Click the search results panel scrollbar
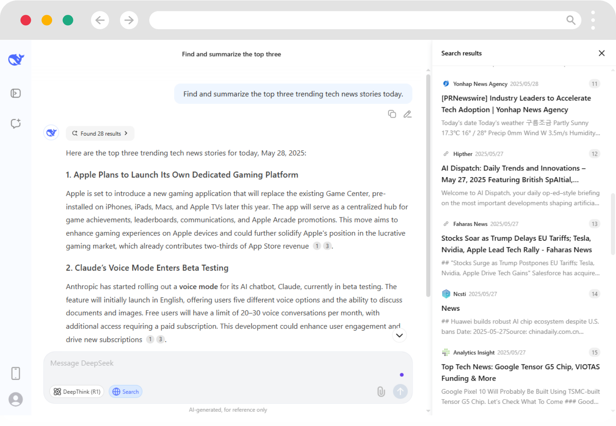The image size is (616, 426). tap(613, 224)
